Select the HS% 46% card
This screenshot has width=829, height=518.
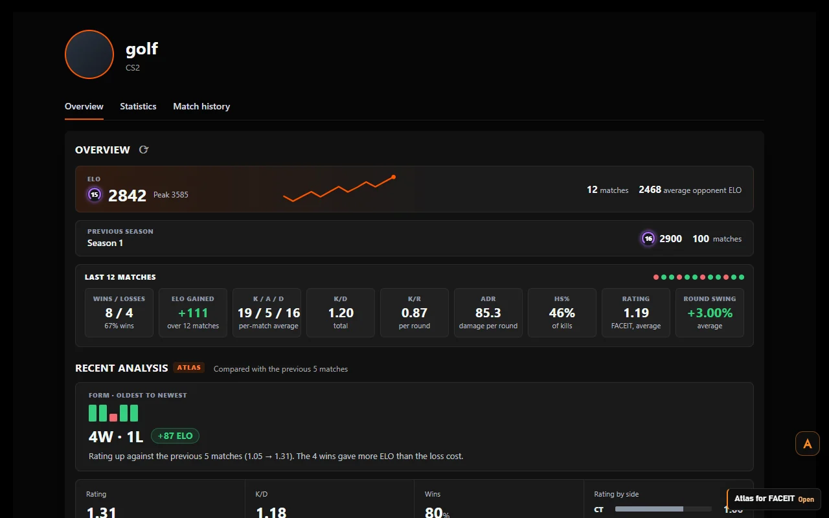(x=562, y=313)
